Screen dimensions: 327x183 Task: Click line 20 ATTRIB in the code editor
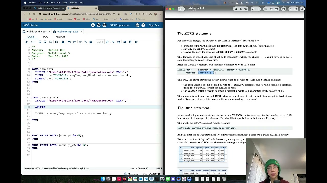tap(40, 107)
